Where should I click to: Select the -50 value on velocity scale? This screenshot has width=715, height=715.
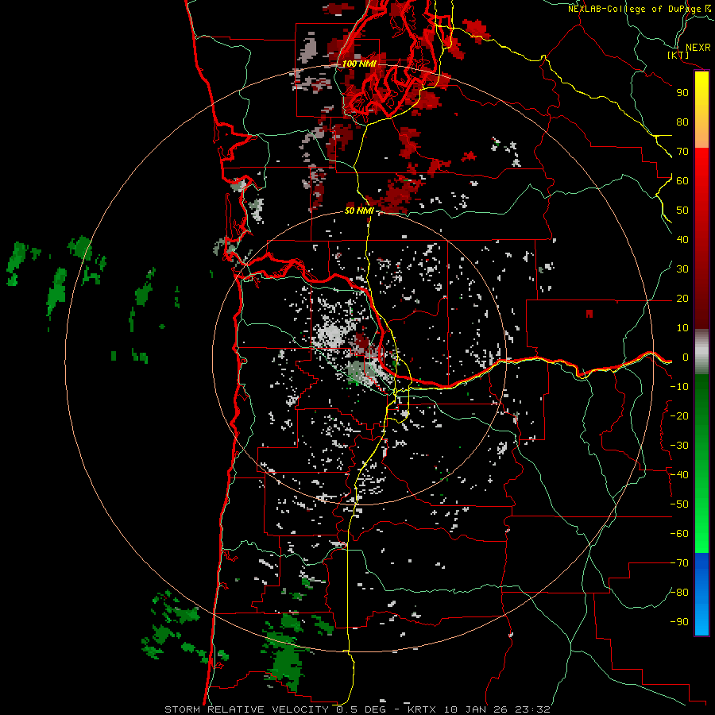679,504
